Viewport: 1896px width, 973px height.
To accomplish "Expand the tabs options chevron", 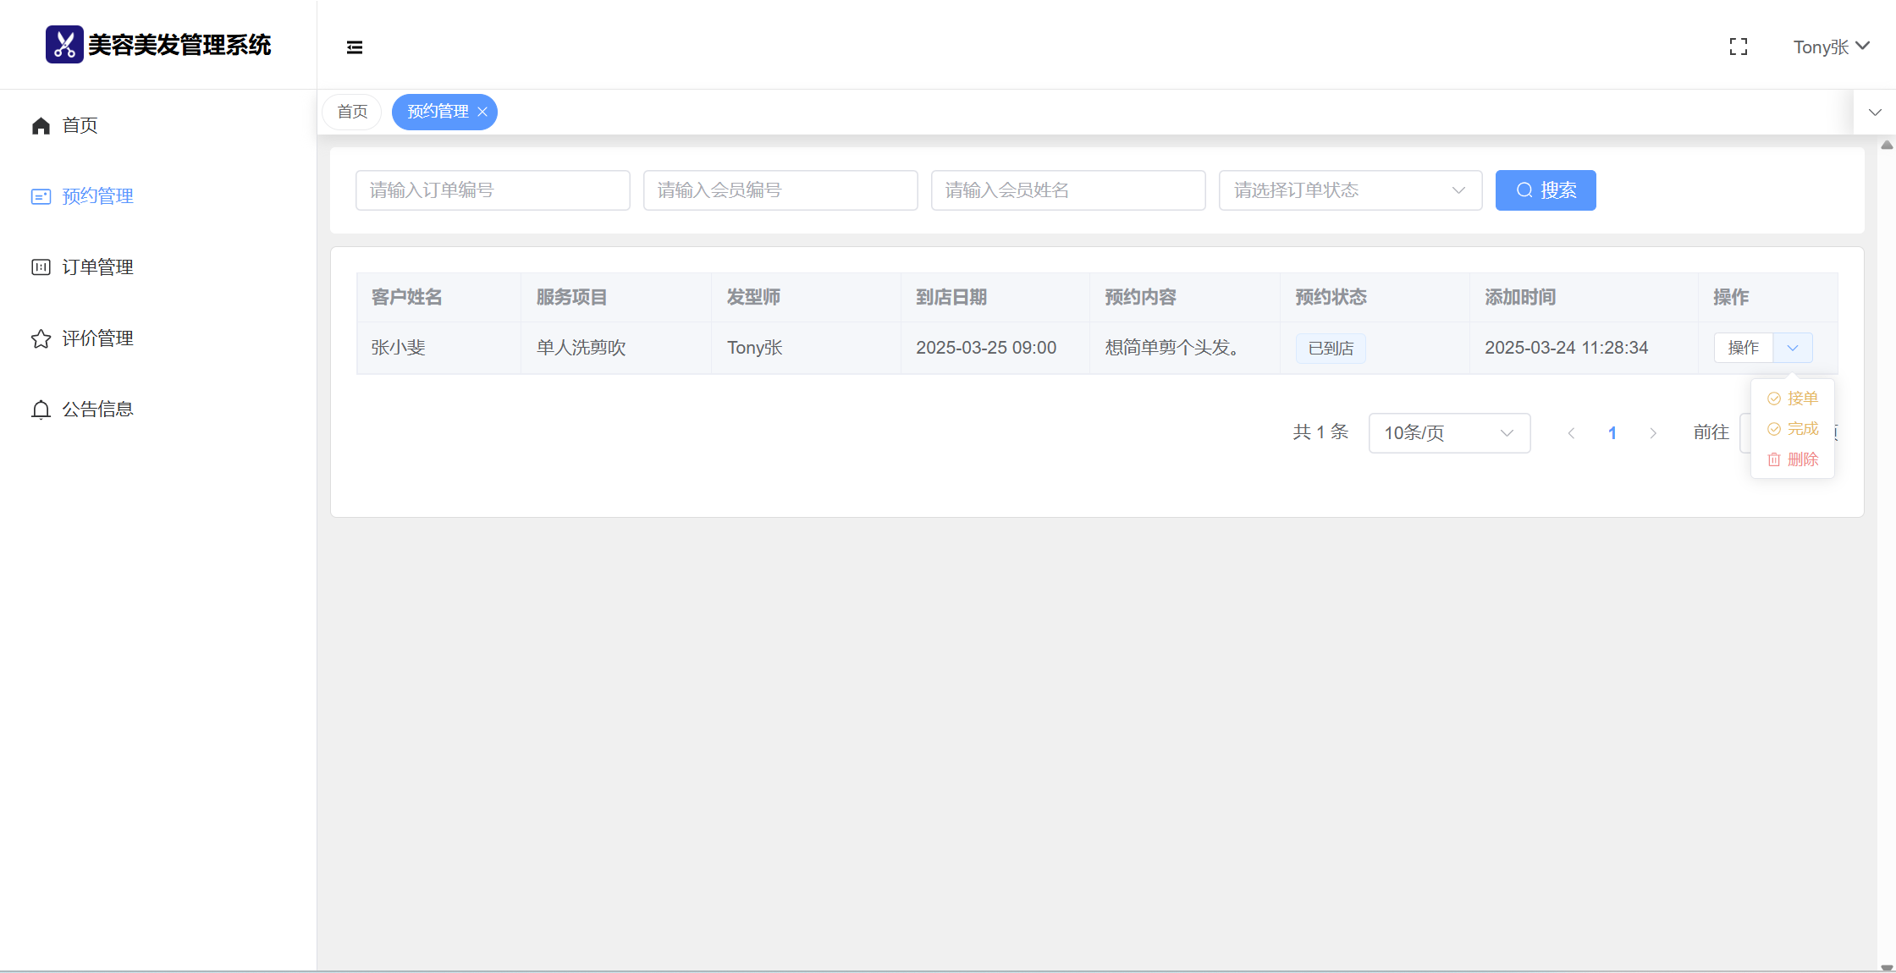I will coord(1875,113).
